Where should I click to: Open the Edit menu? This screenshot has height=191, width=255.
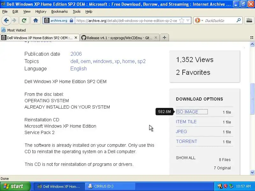pyautogui.click(x=15, y=11)
